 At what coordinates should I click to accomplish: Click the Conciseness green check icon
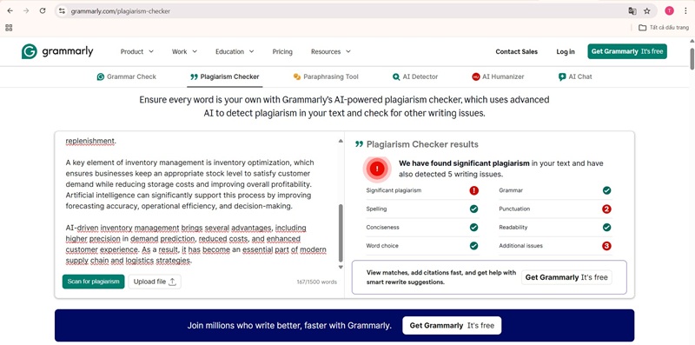pyautogui.click(x=473, y=228)
